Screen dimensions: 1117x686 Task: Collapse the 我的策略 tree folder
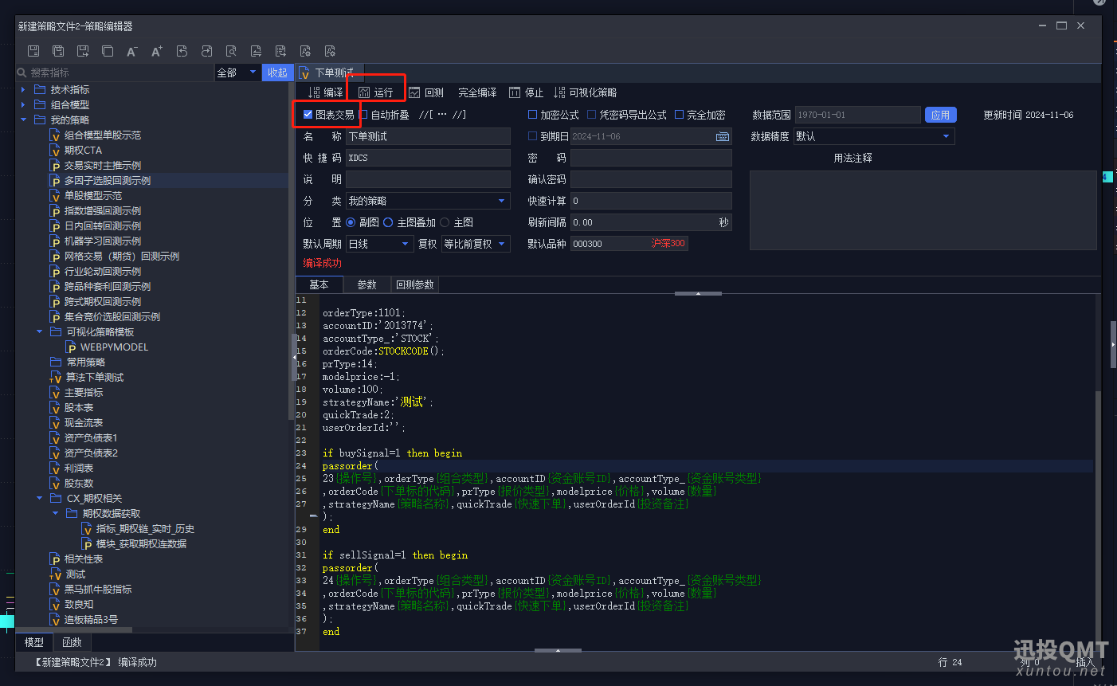pyautogui.click(x=23, y=120)
